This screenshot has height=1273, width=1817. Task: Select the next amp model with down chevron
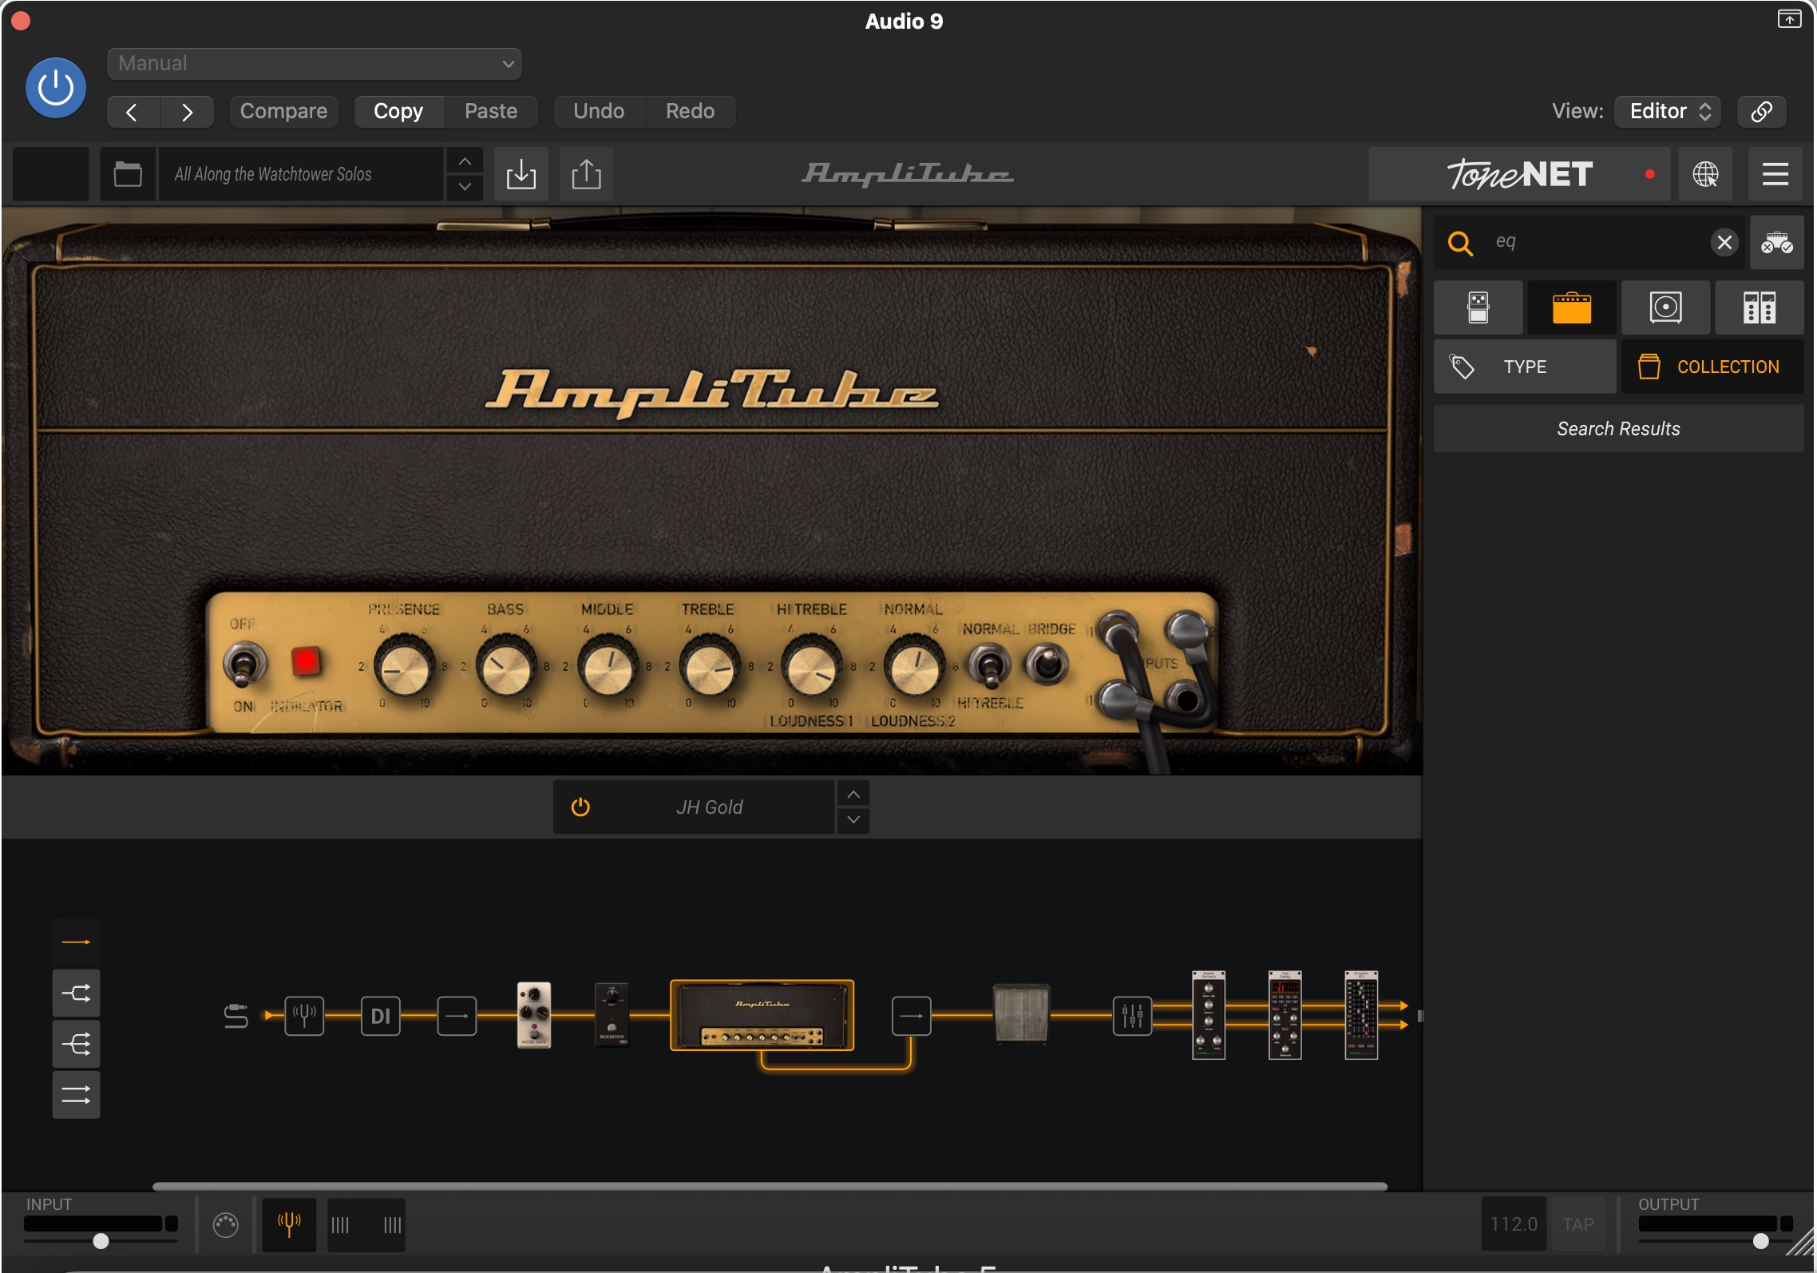853,820
